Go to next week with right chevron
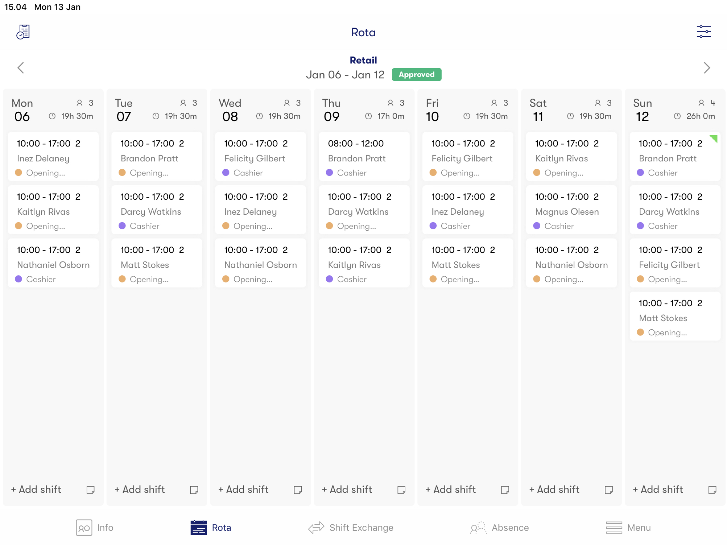 pyautogui.click(x=707, y=68)
